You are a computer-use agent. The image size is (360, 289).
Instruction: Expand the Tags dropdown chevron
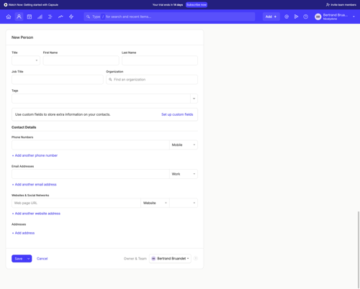[x=194, y=98]
